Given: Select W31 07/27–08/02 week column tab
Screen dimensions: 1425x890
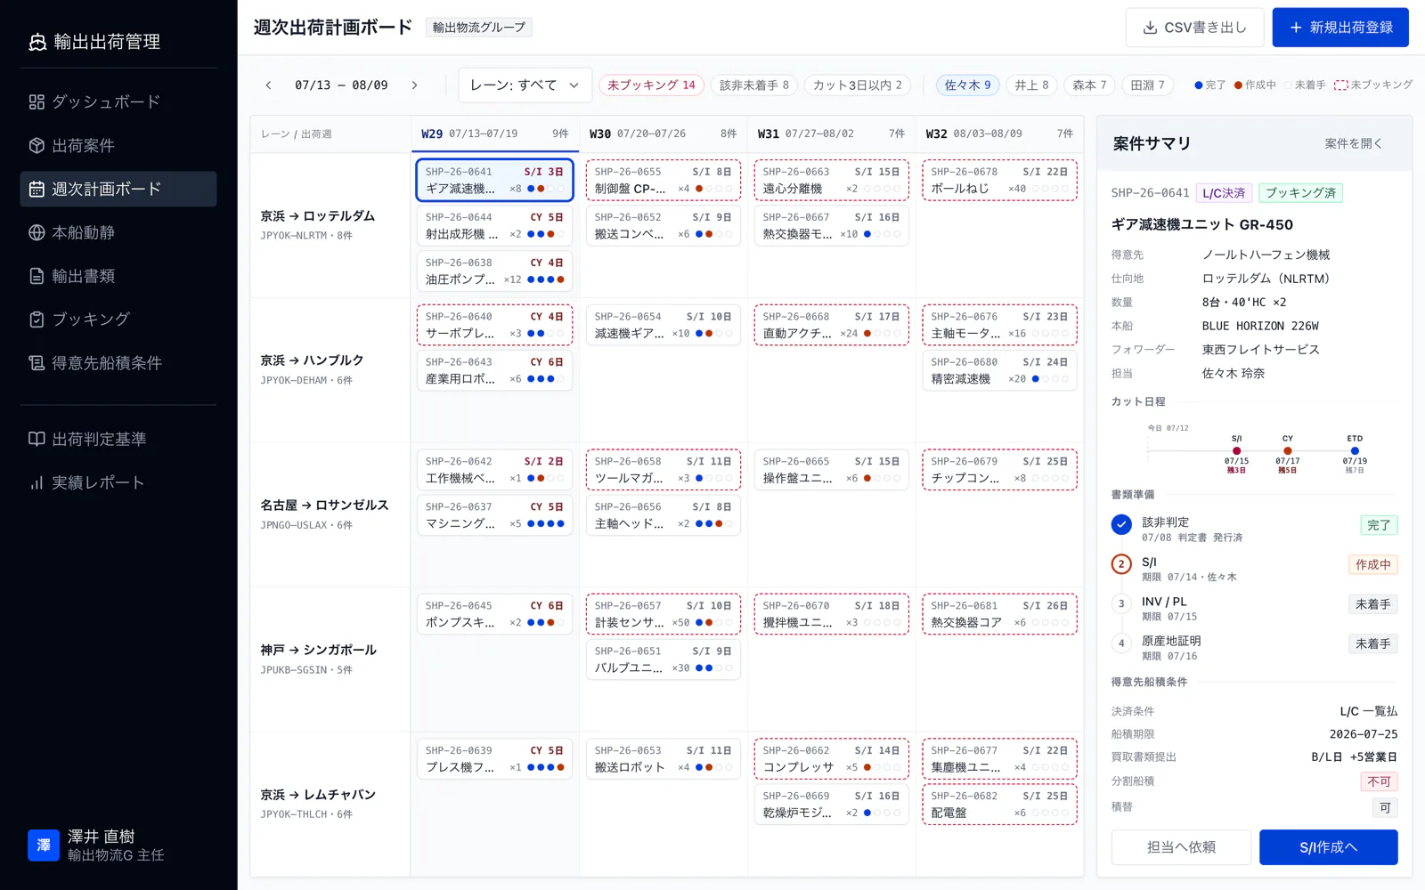Looking at the screenshot, I should point(831,134).
